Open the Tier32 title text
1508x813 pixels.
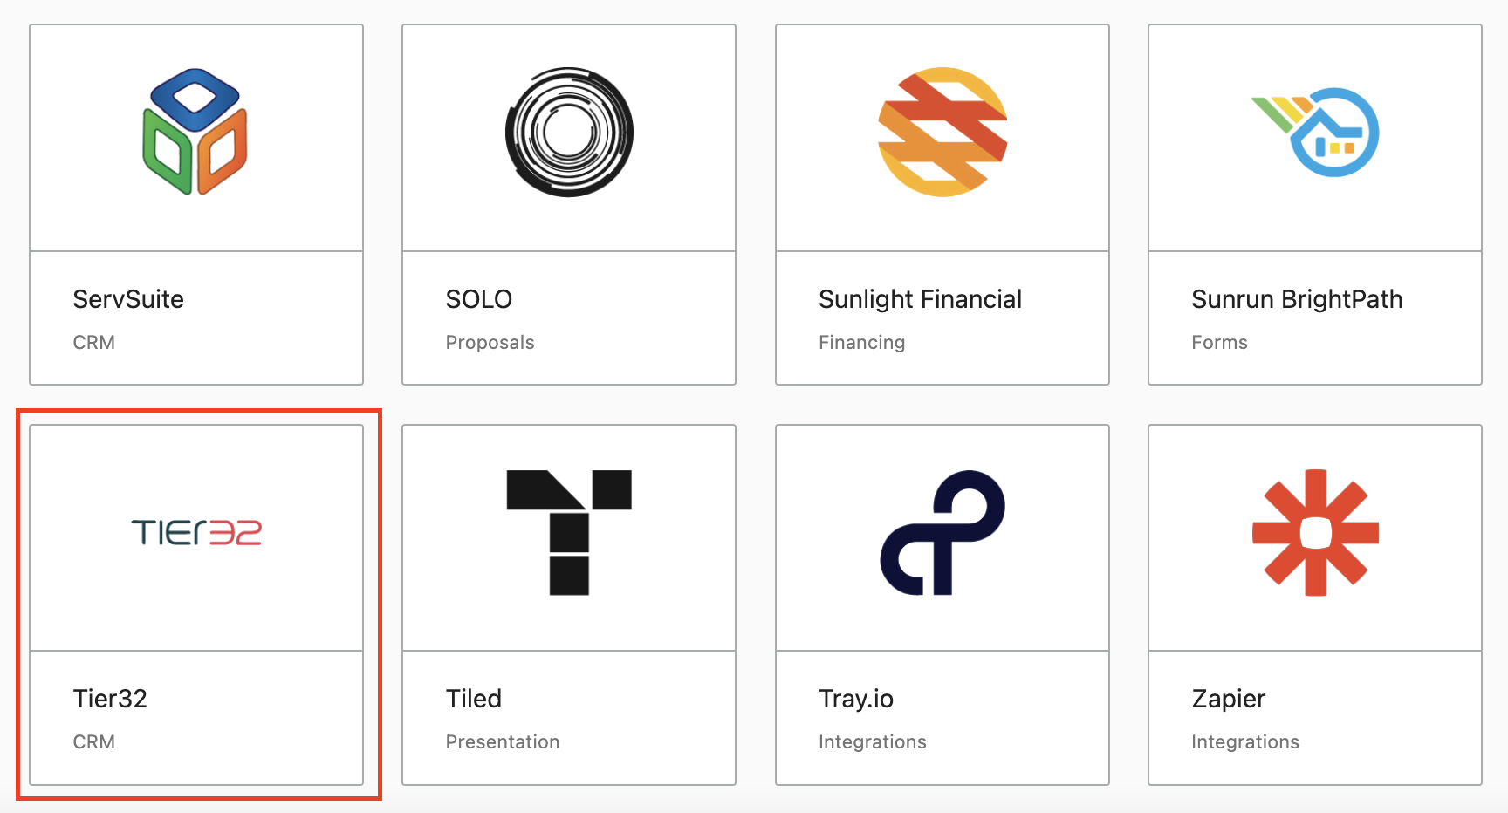tap(110, 699)
